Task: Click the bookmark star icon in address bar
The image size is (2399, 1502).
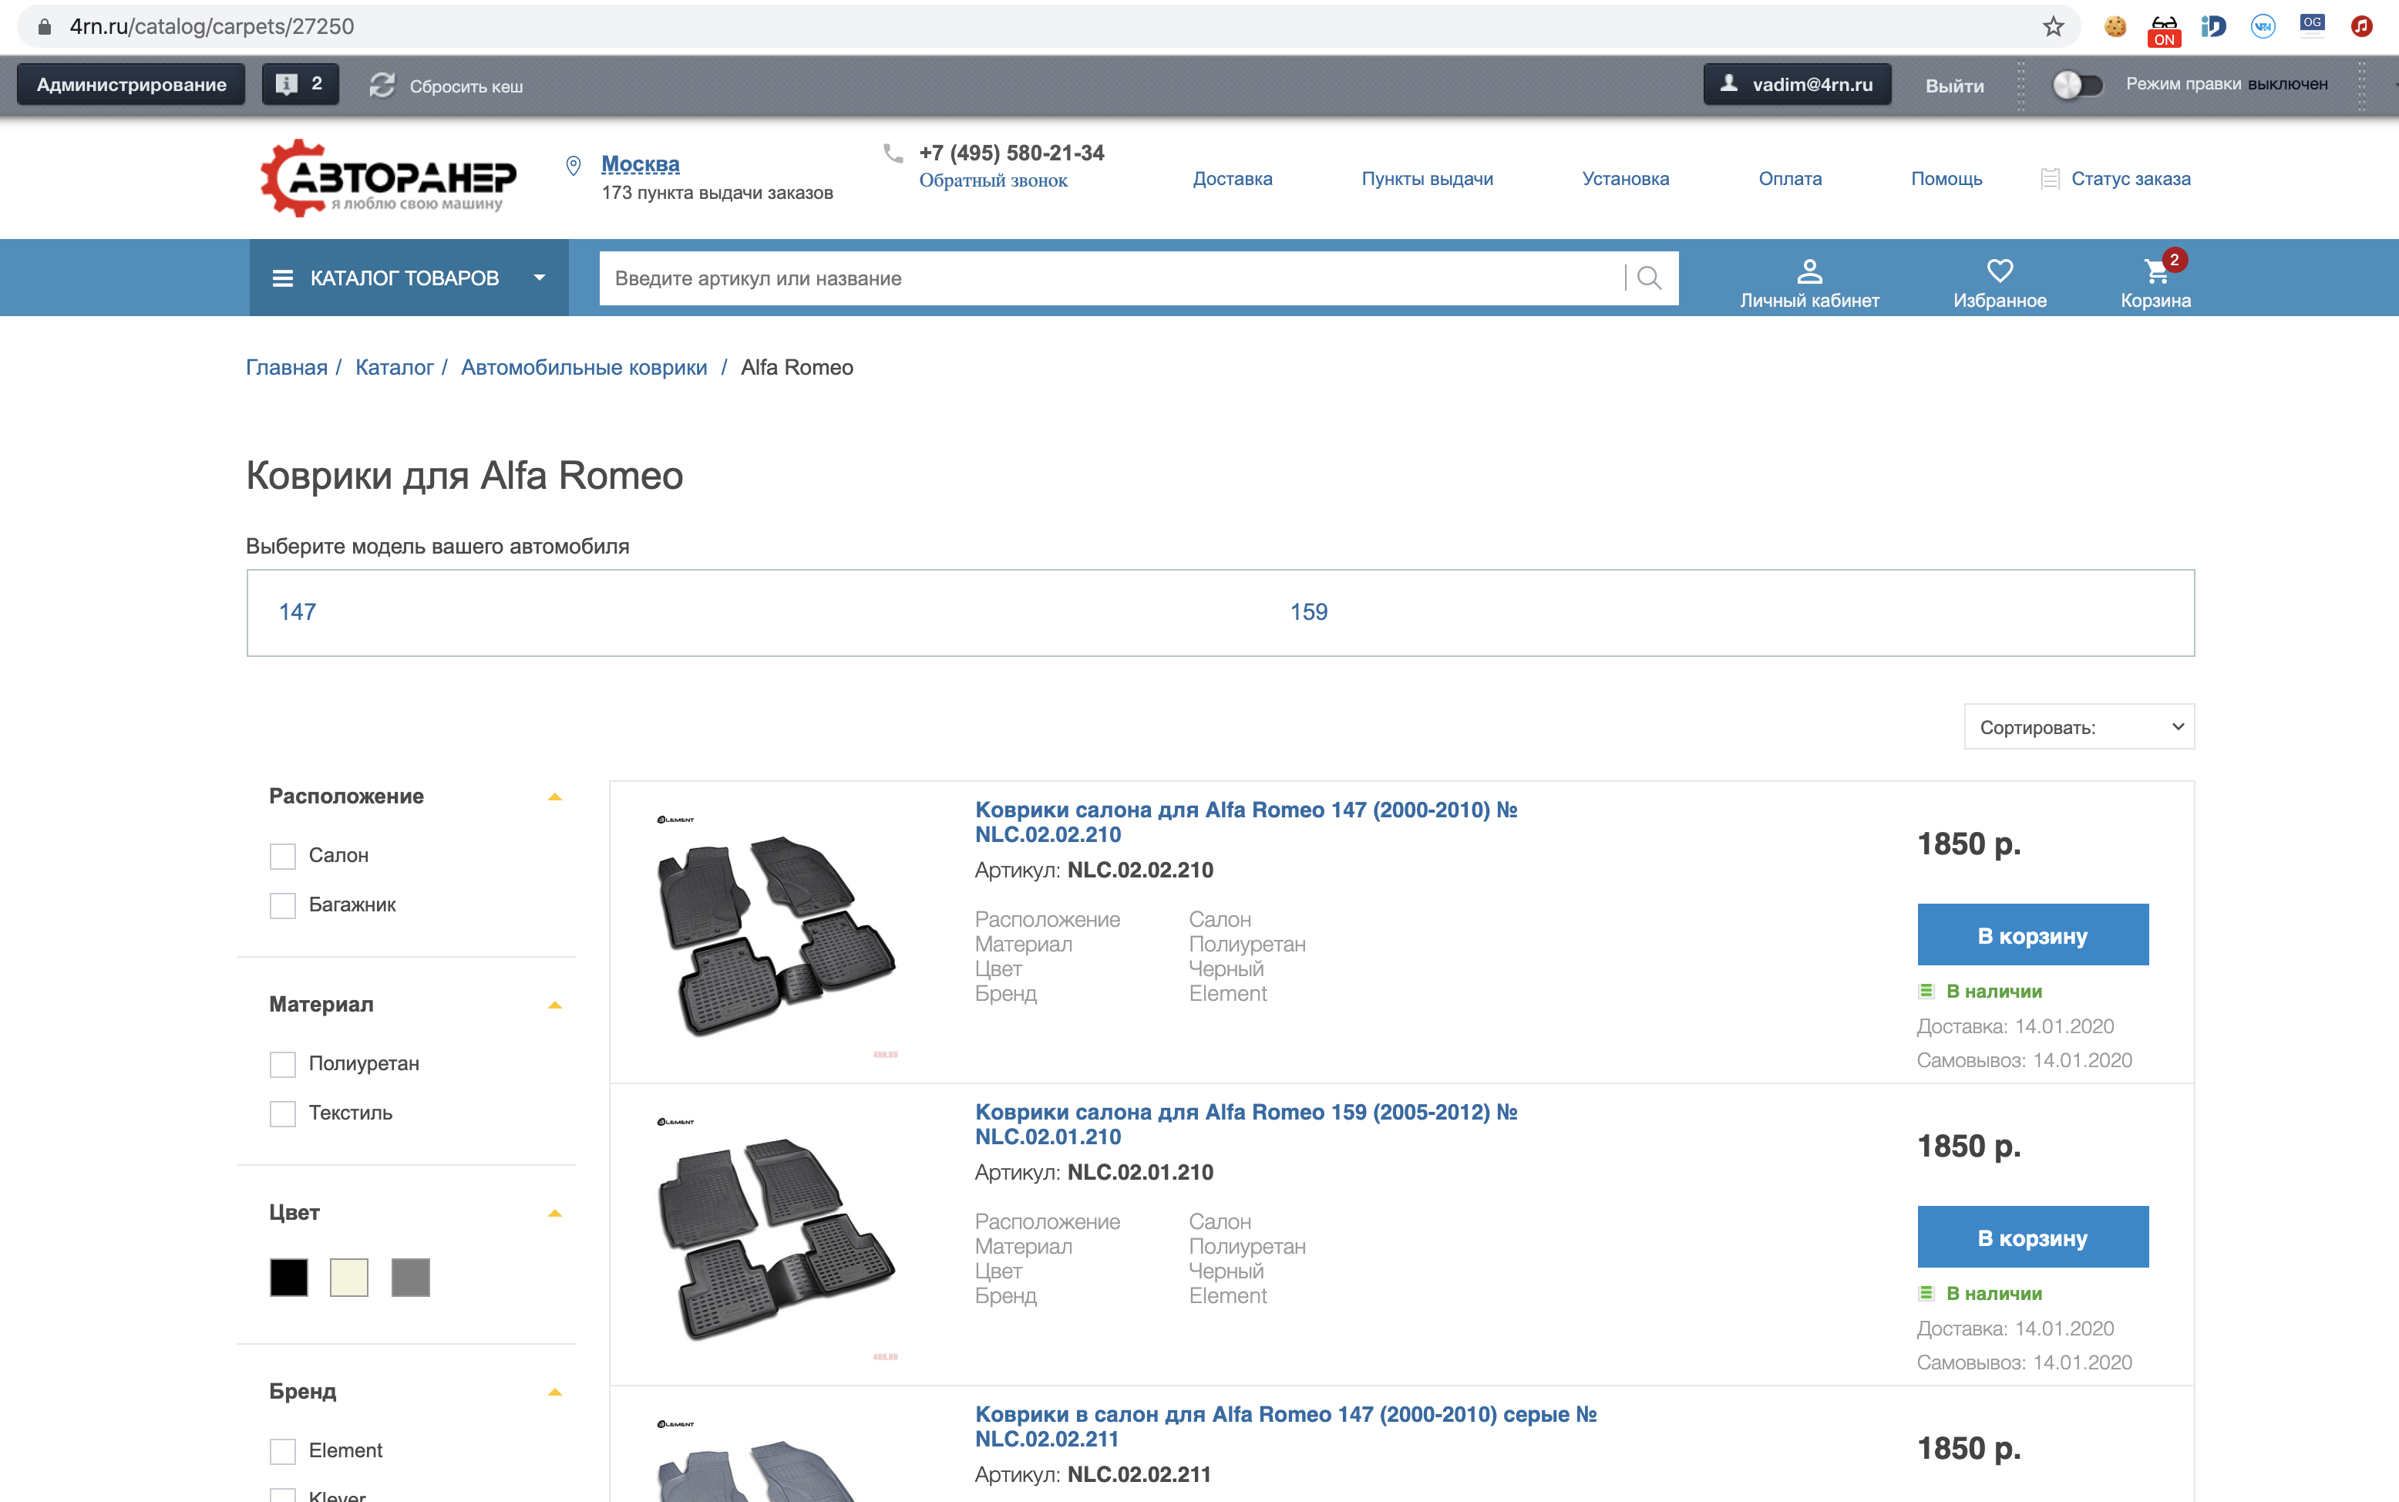Action: (x=2054, y=27)
